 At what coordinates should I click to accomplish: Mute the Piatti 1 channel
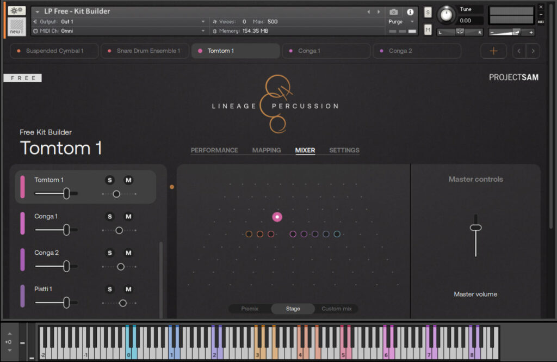(128, 289)
